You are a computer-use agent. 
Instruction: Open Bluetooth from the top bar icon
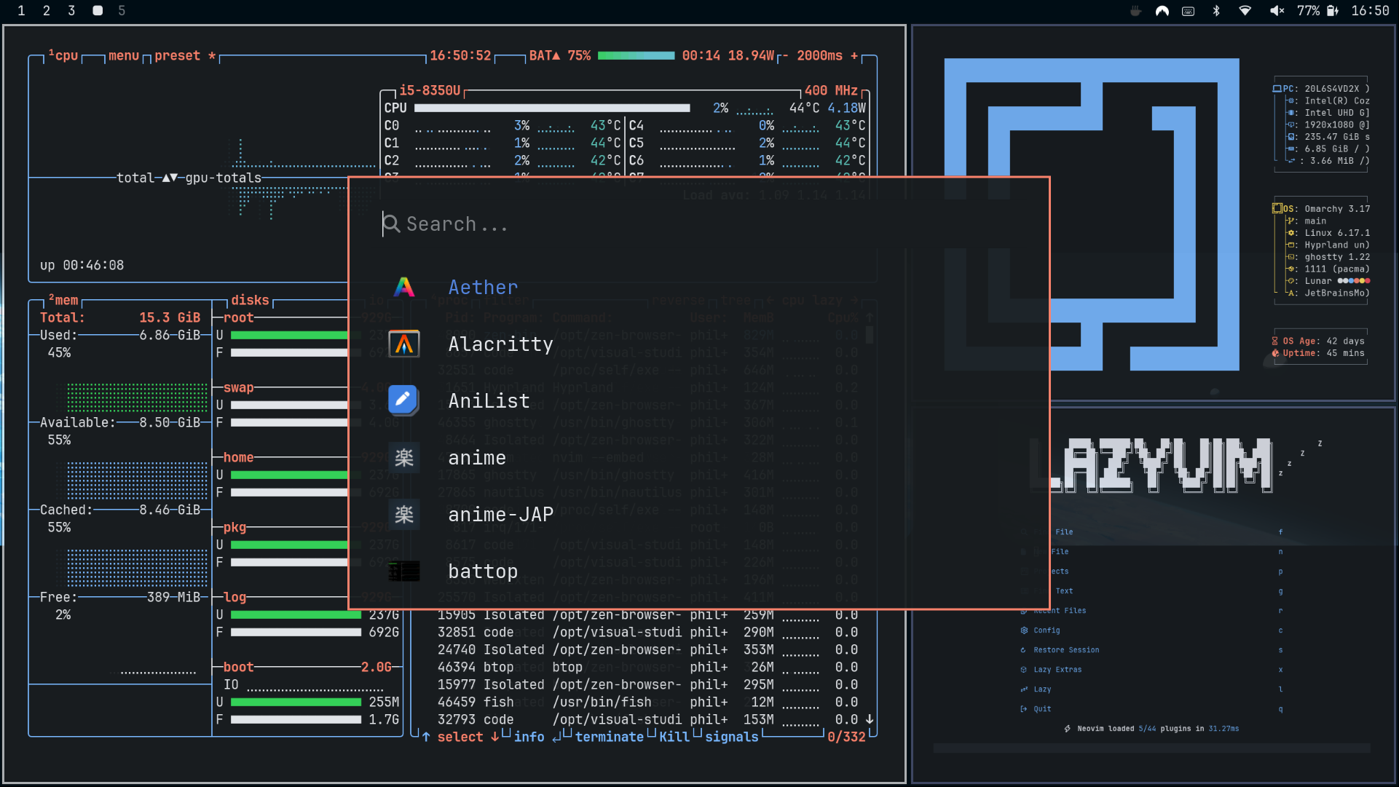[1216, 11]
